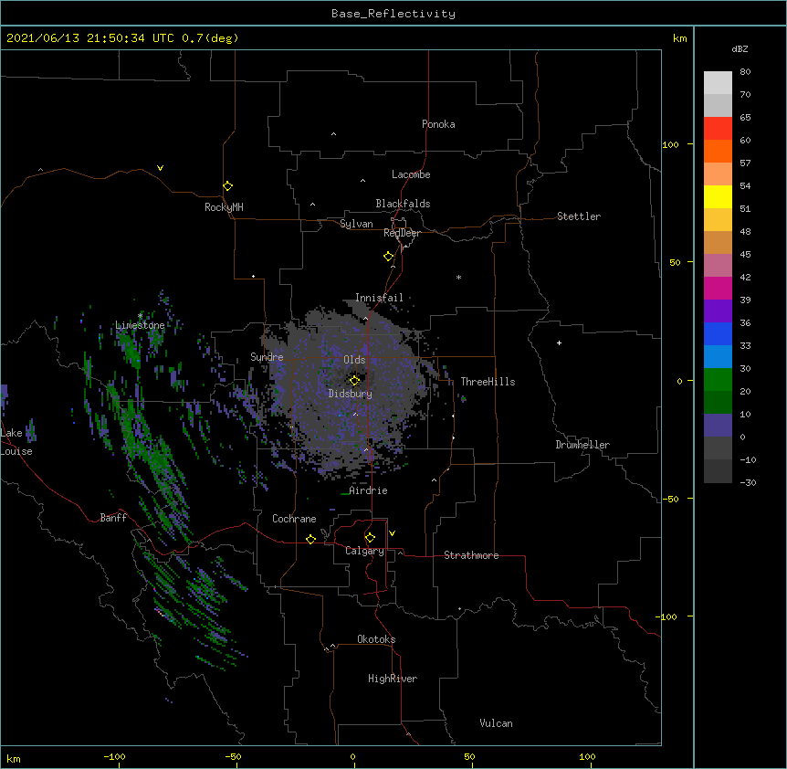Click the white plus marker west of Drumheller
787x769 pixels.
coord(559,342)
